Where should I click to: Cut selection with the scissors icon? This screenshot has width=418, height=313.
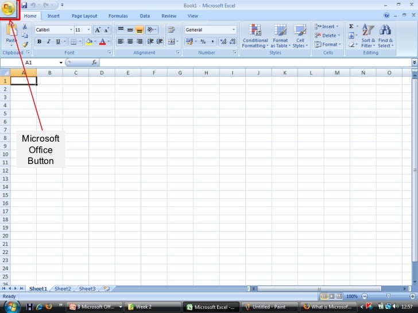(25, 26)
